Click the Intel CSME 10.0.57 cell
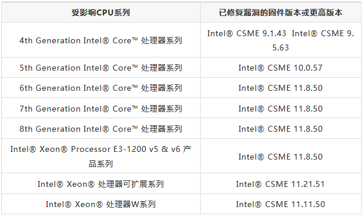Screen dimensions: 364x216 [281, 68]
